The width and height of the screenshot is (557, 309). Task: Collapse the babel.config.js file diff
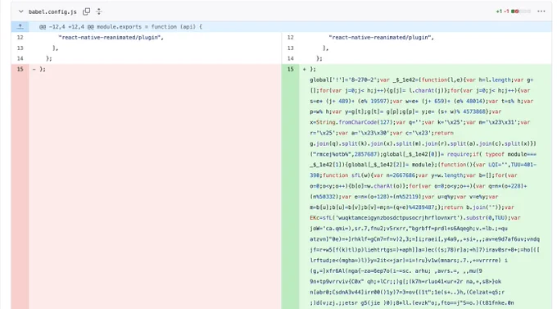21,11
